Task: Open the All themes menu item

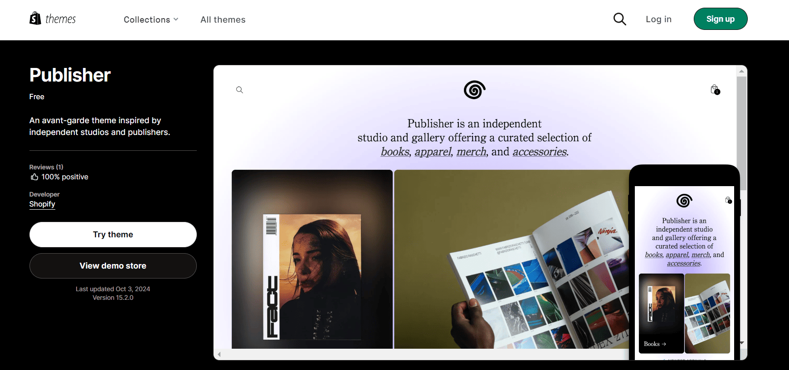Action: [223, 19]
